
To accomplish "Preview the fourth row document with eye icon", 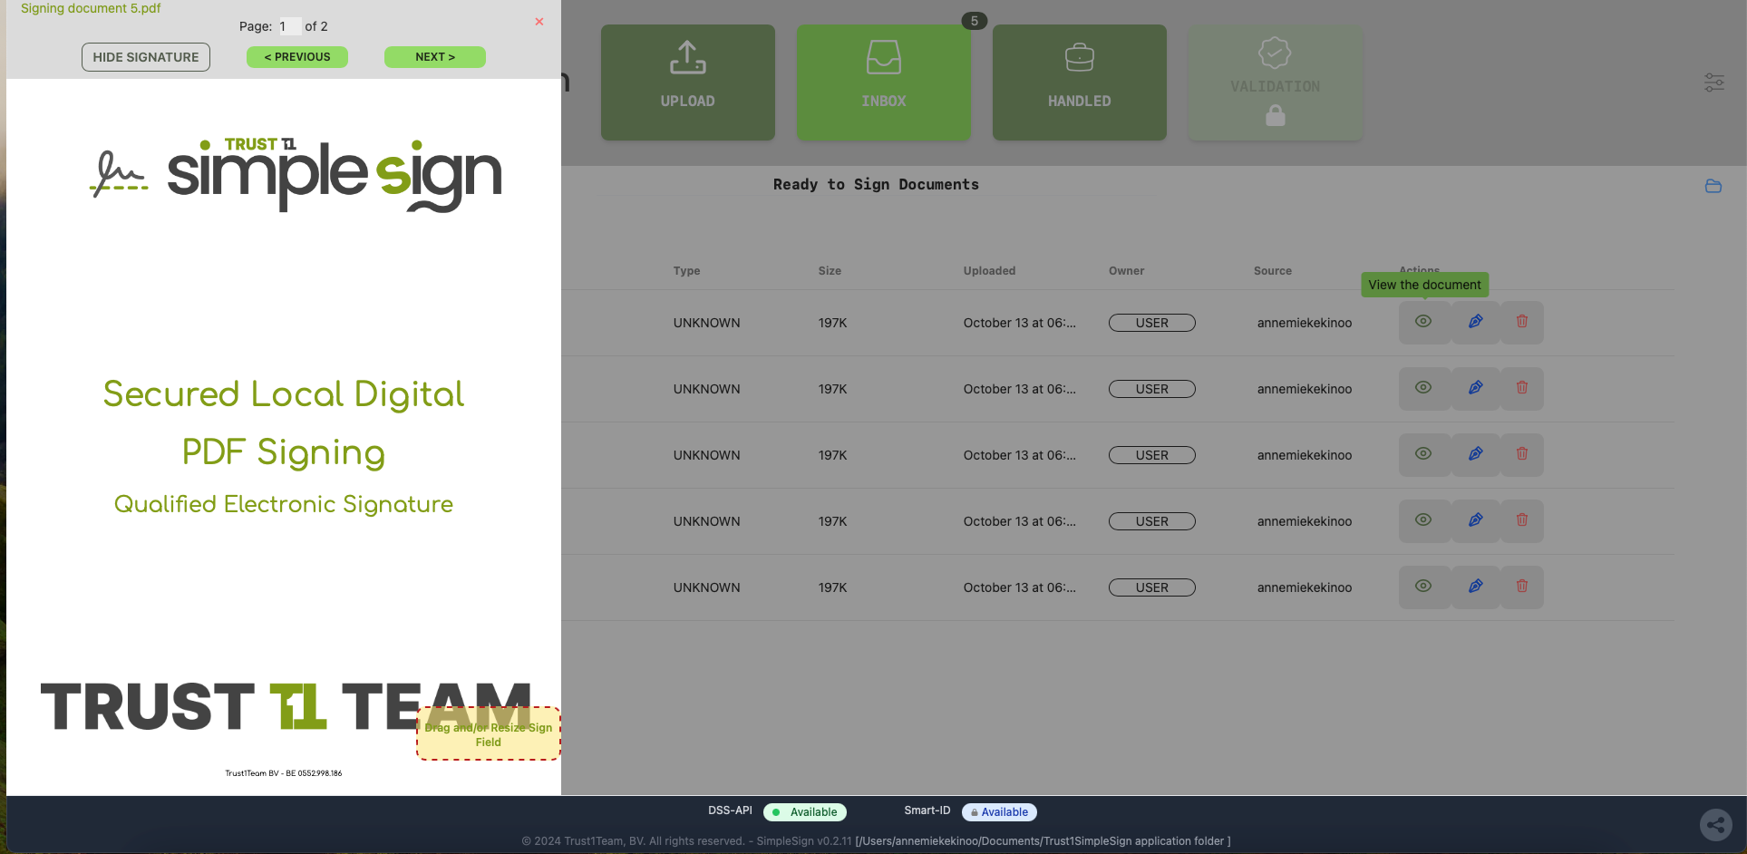I will [x=1423, y=520].
